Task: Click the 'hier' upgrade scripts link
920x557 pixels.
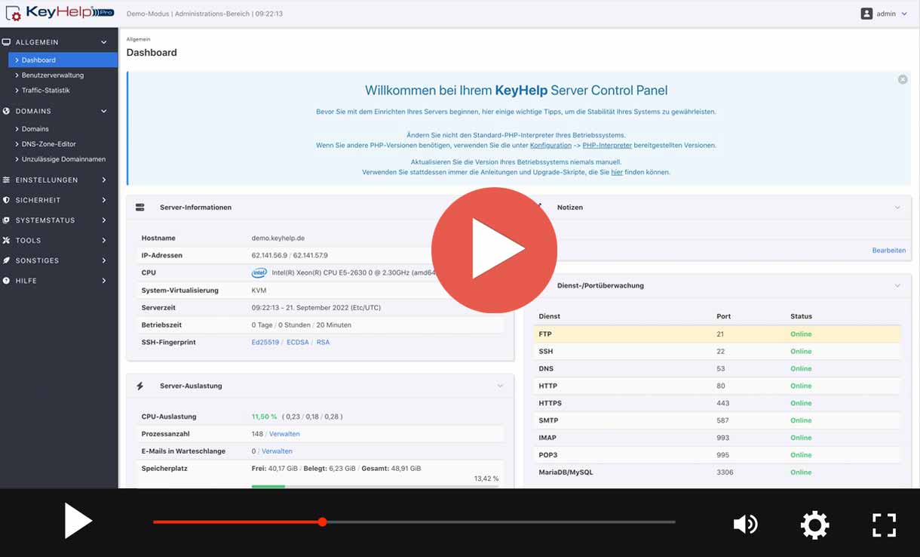Action: [x=617, y=172]
